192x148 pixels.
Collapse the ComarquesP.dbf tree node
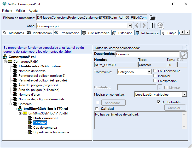[5, 62]
